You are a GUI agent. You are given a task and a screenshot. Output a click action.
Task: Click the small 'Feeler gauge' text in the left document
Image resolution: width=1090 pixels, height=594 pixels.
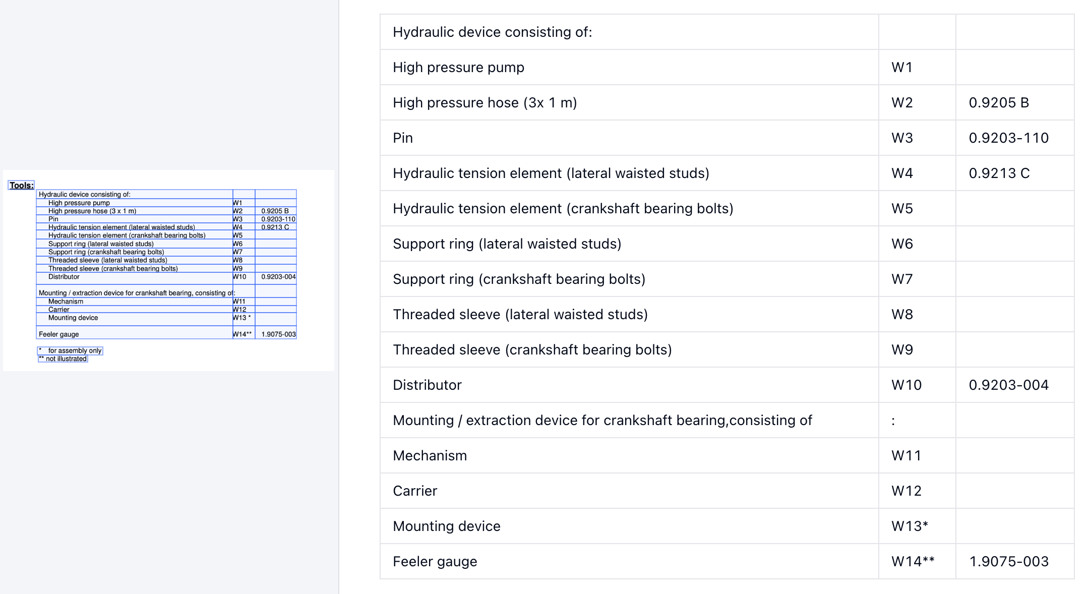(59, 334)
